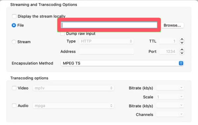Enable the Audio transcoding checkbox

point(14,105)
